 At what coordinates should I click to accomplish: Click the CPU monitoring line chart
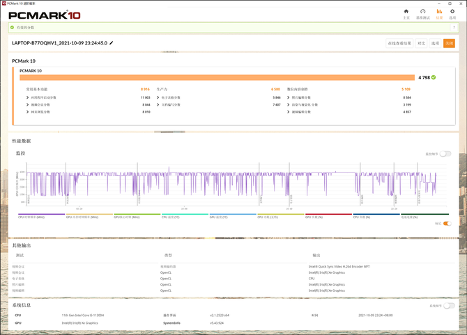(230, 188)
